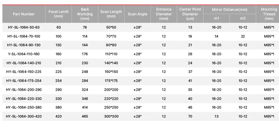Image resolution: width=279 pixels, height=128 pixels.
Task: Select the Entrance Diameter header
Action: pyautogui.click(x=164, y=14)
